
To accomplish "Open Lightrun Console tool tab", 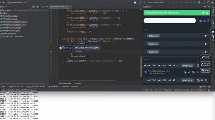I will 16,87.
